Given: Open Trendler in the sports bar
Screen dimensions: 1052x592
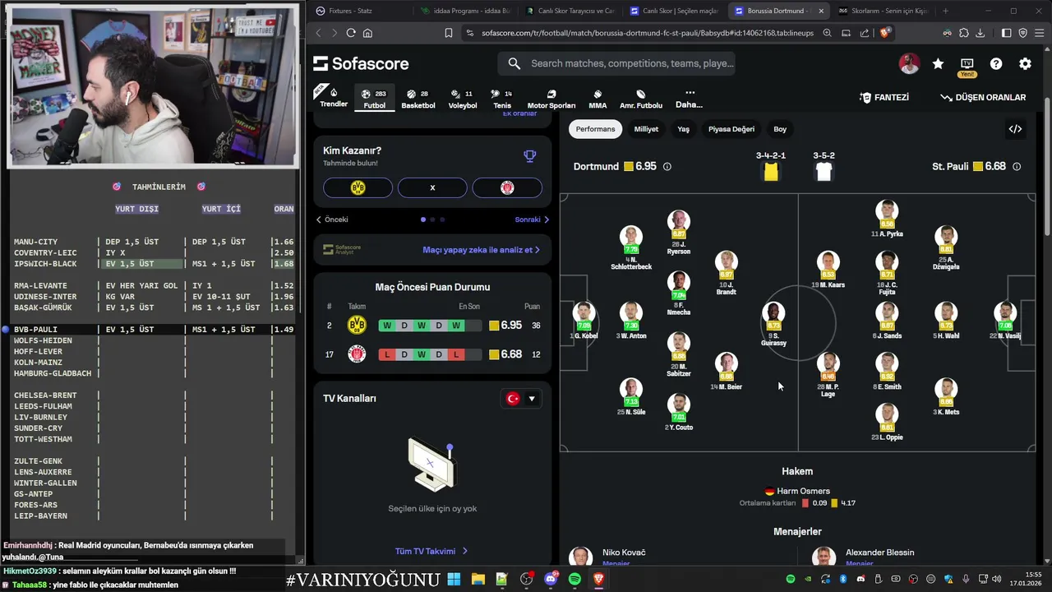Looking at the screenshot, I should (x=334, y=98).
